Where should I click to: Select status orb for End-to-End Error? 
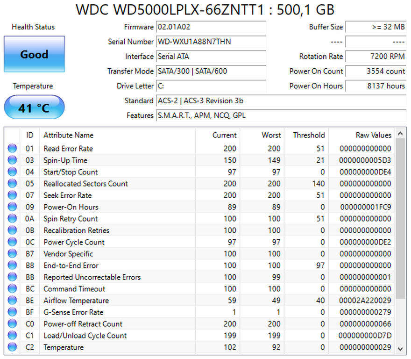tap(12, 266)
